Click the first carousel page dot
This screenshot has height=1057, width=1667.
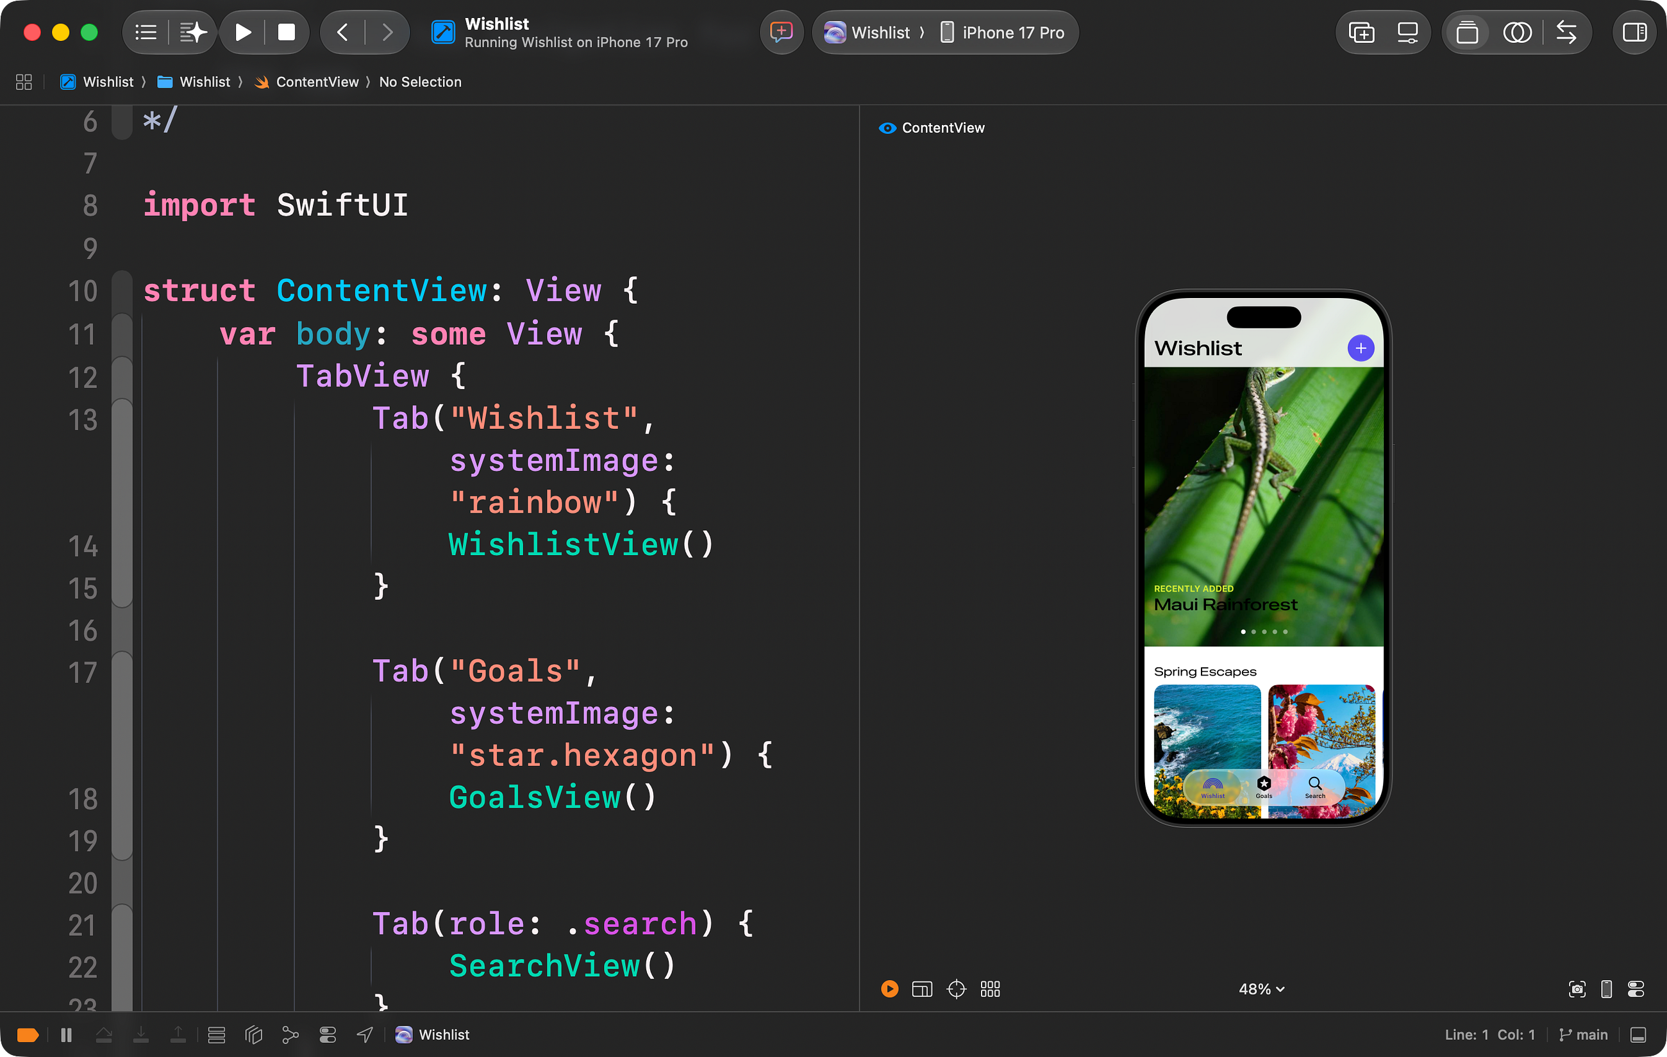[x=1243, y=631]
